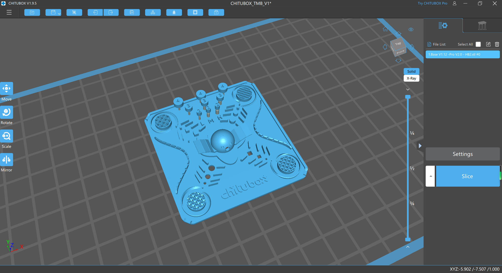Collapse the right panel with arrow
502x273 pixels.
420,146
